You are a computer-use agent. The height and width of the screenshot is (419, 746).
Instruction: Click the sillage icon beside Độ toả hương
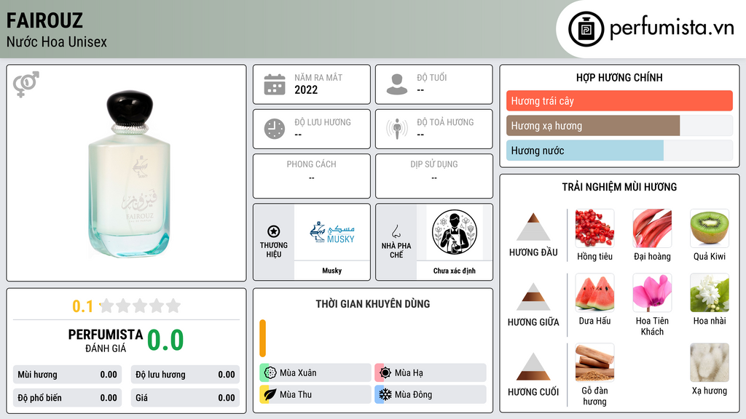click(x=397, y=129)
